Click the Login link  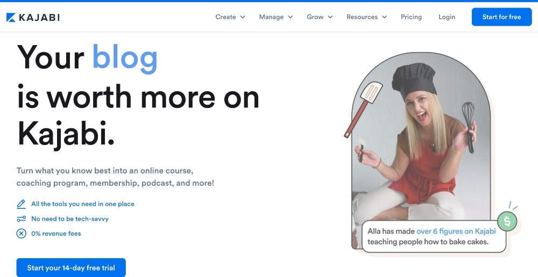point(447,17)
